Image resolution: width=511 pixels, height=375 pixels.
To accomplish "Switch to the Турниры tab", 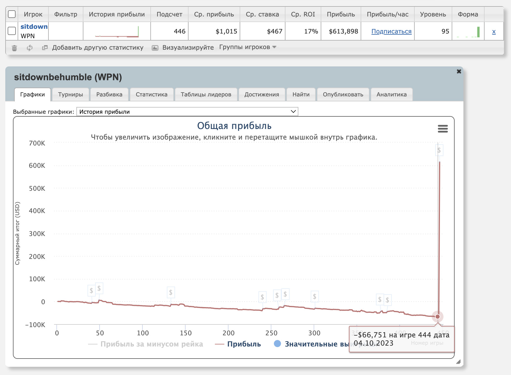I will tap(70, 95).
